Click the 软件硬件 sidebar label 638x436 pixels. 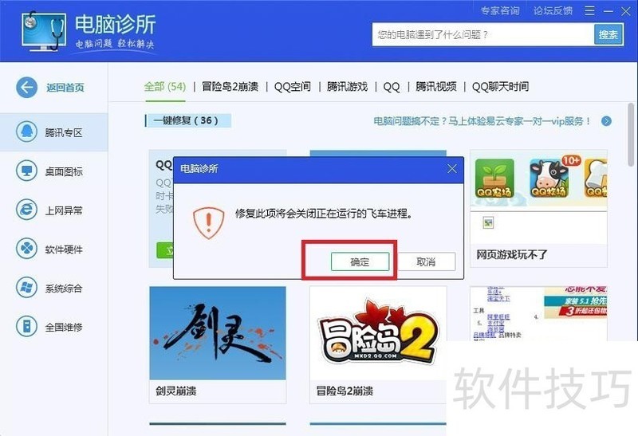tap(64, 249)
